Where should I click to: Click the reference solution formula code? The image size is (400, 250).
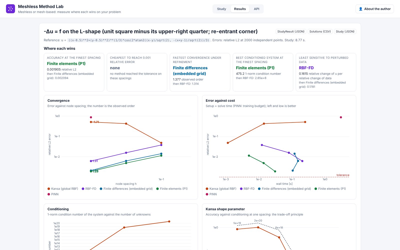pos(139,40)
